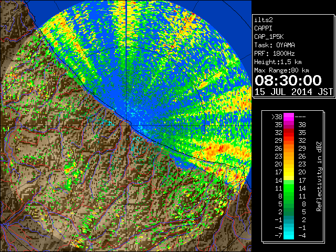Click the 'ilts2' product label

click(x=264, y=20)
